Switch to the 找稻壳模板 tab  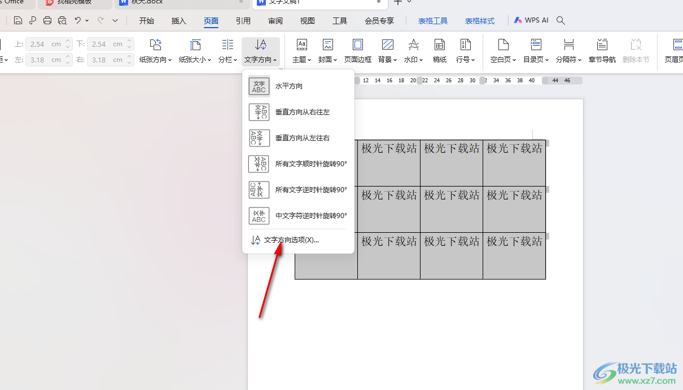pos(75,2)
